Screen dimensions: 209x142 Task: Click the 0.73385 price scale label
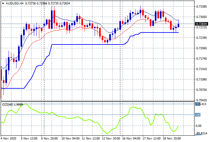201,7
